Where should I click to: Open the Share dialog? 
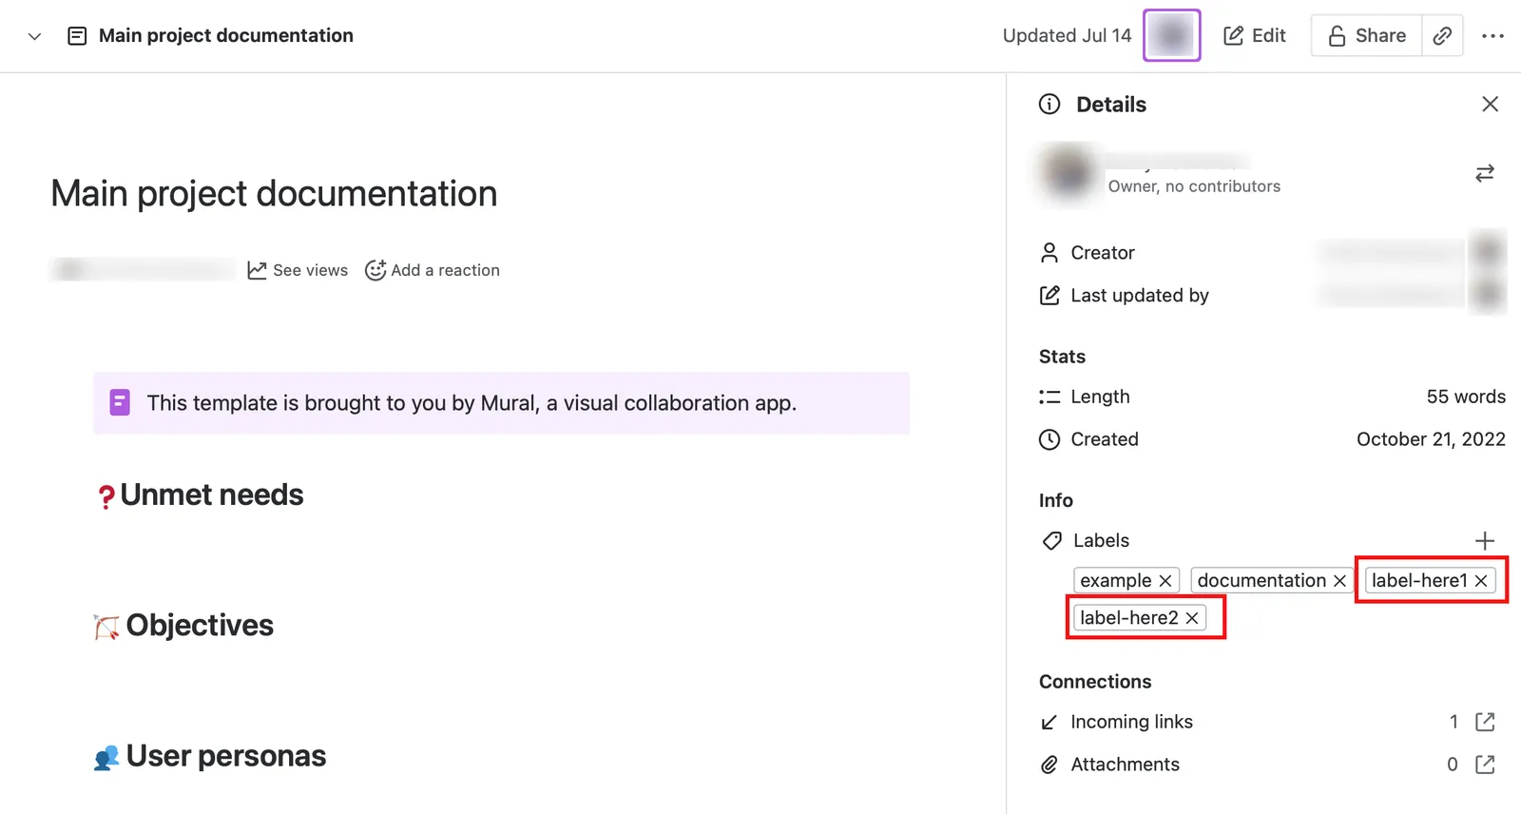tap(1366, 35)
